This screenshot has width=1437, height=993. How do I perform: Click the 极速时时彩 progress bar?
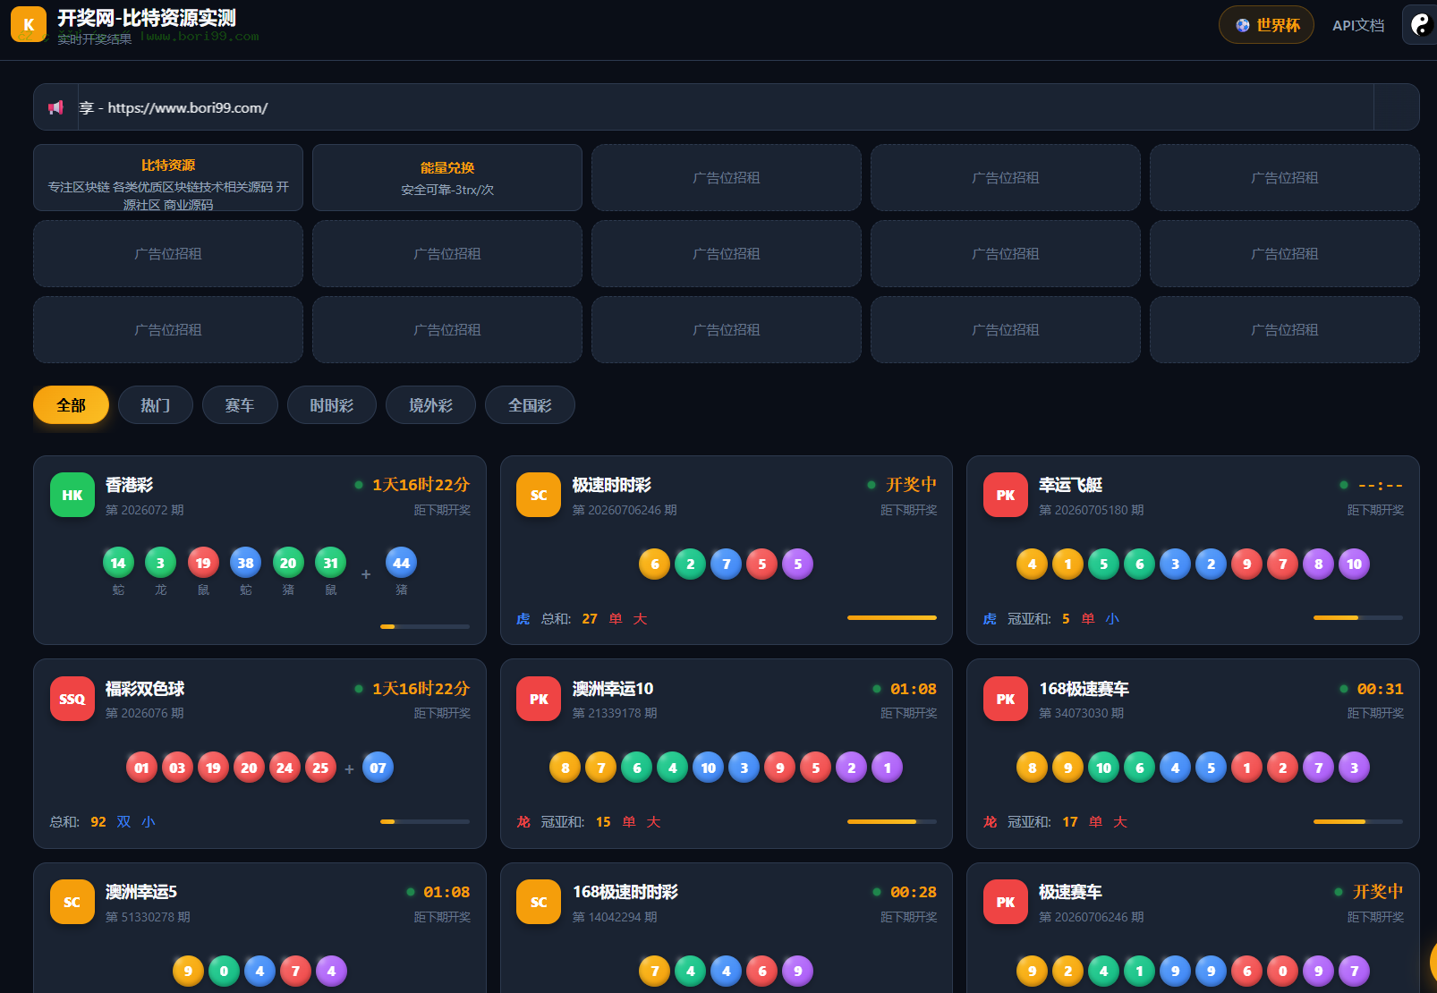click(892, 617)
